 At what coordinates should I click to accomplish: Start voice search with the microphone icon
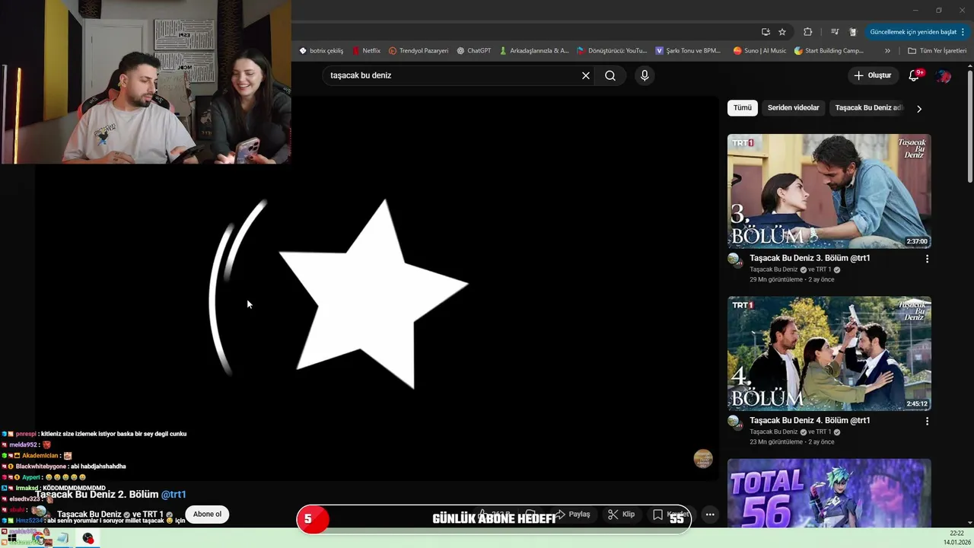(645, 75)
